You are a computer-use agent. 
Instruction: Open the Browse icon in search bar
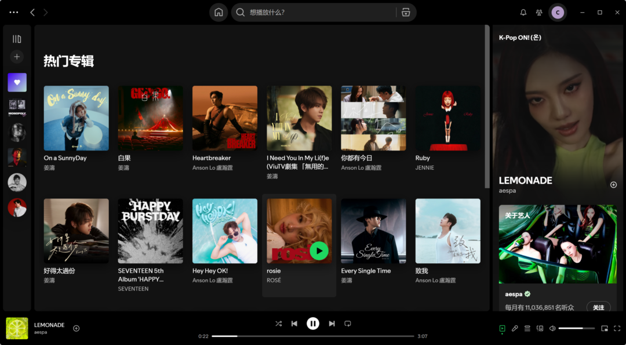click(x=406, y=12)
